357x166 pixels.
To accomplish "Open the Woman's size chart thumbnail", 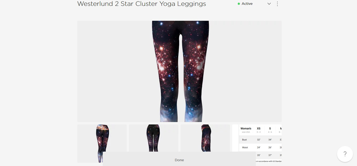I will [257, 143].
